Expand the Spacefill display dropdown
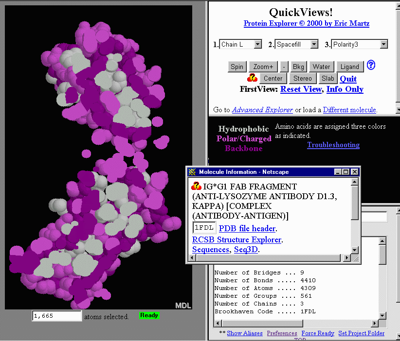This screenshot has width=400, height=341. coord(296,44)
